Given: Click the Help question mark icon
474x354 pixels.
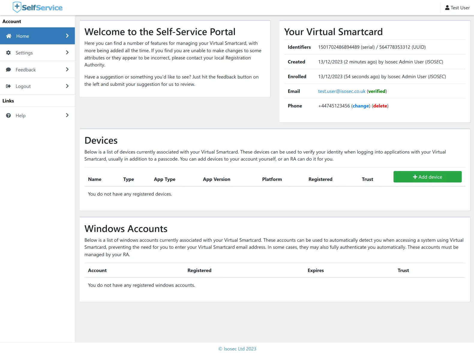Looking at the screenshot, I should pos(8,115).
